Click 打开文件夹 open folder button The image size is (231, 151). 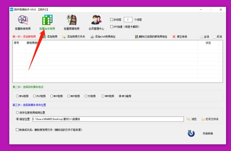coord(210,119)
